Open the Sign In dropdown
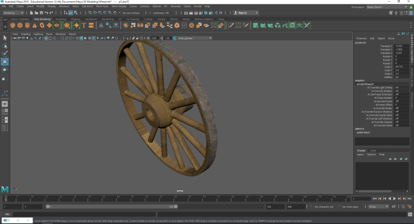 (x=246, y=13)
